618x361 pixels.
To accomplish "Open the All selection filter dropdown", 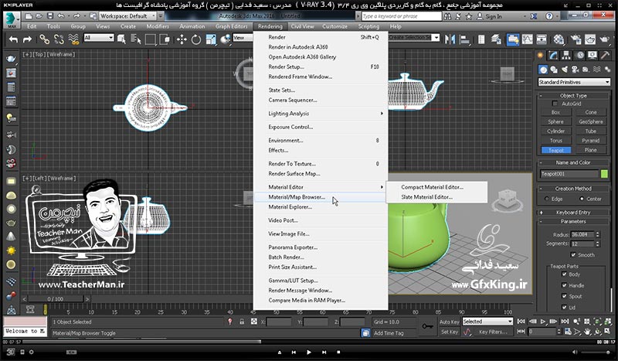I will pyautogui.click(x=99, y=37).
